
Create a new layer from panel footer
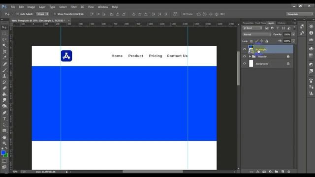[283, 172]
